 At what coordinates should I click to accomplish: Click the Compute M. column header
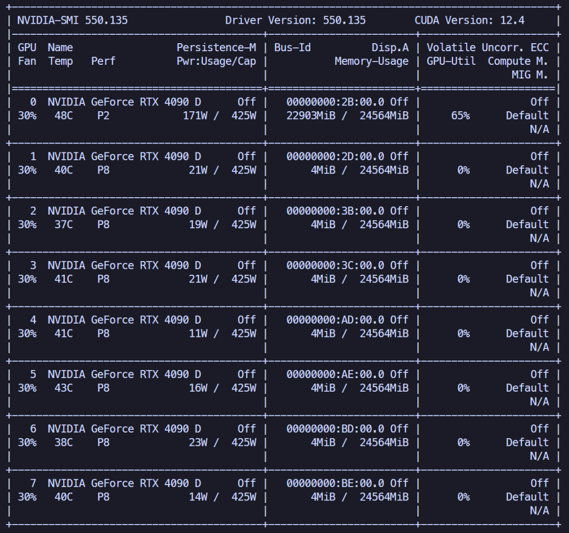[518, 61]
